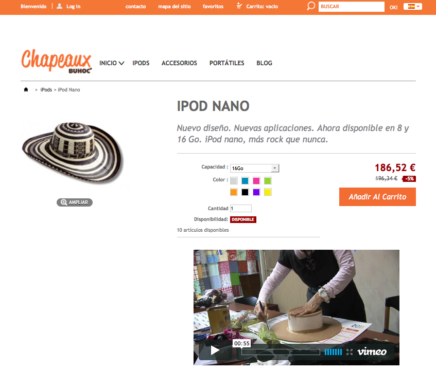This screenshot has width=436, height=371.
Task: Click the user Log in icon
Action: tap(59, 6)
